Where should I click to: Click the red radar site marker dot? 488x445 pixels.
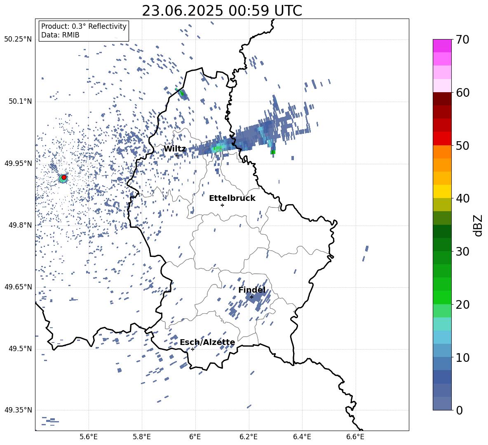pyautogui.click(x=64, y=177)
